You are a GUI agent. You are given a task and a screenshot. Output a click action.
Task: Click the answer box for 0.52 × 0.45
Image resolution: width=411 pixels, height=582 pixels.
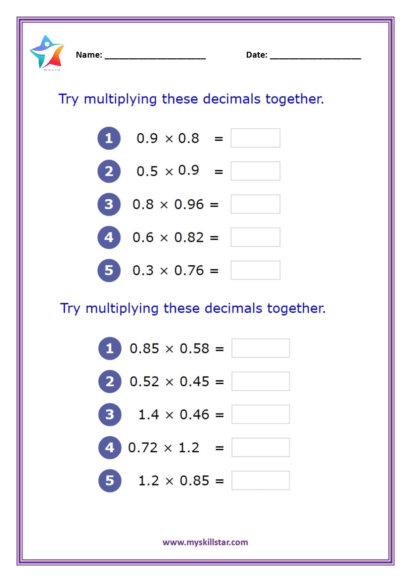261,381
